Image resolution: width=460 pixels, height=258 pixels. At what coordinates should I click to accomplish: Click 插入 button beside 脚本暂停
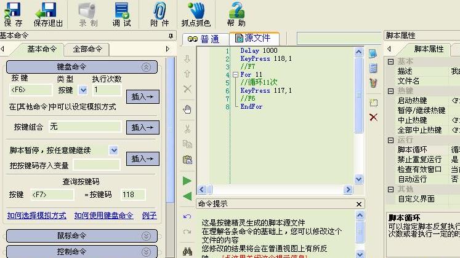[143, 159]
